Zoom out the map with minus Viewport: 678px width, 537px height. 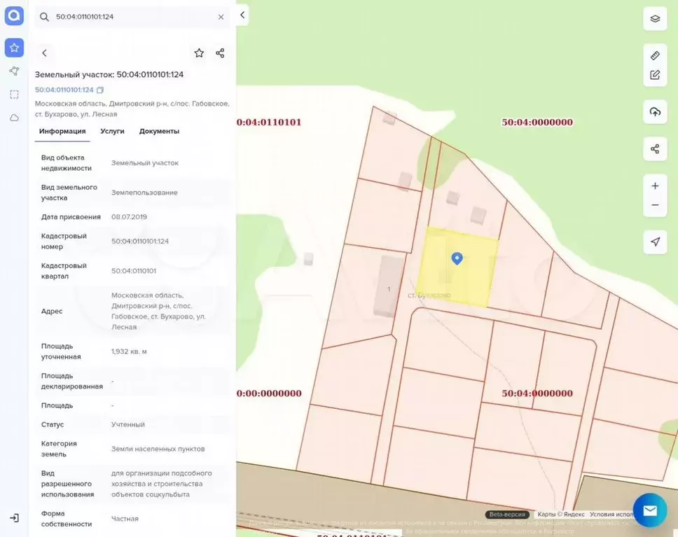[x=655, y=205]
